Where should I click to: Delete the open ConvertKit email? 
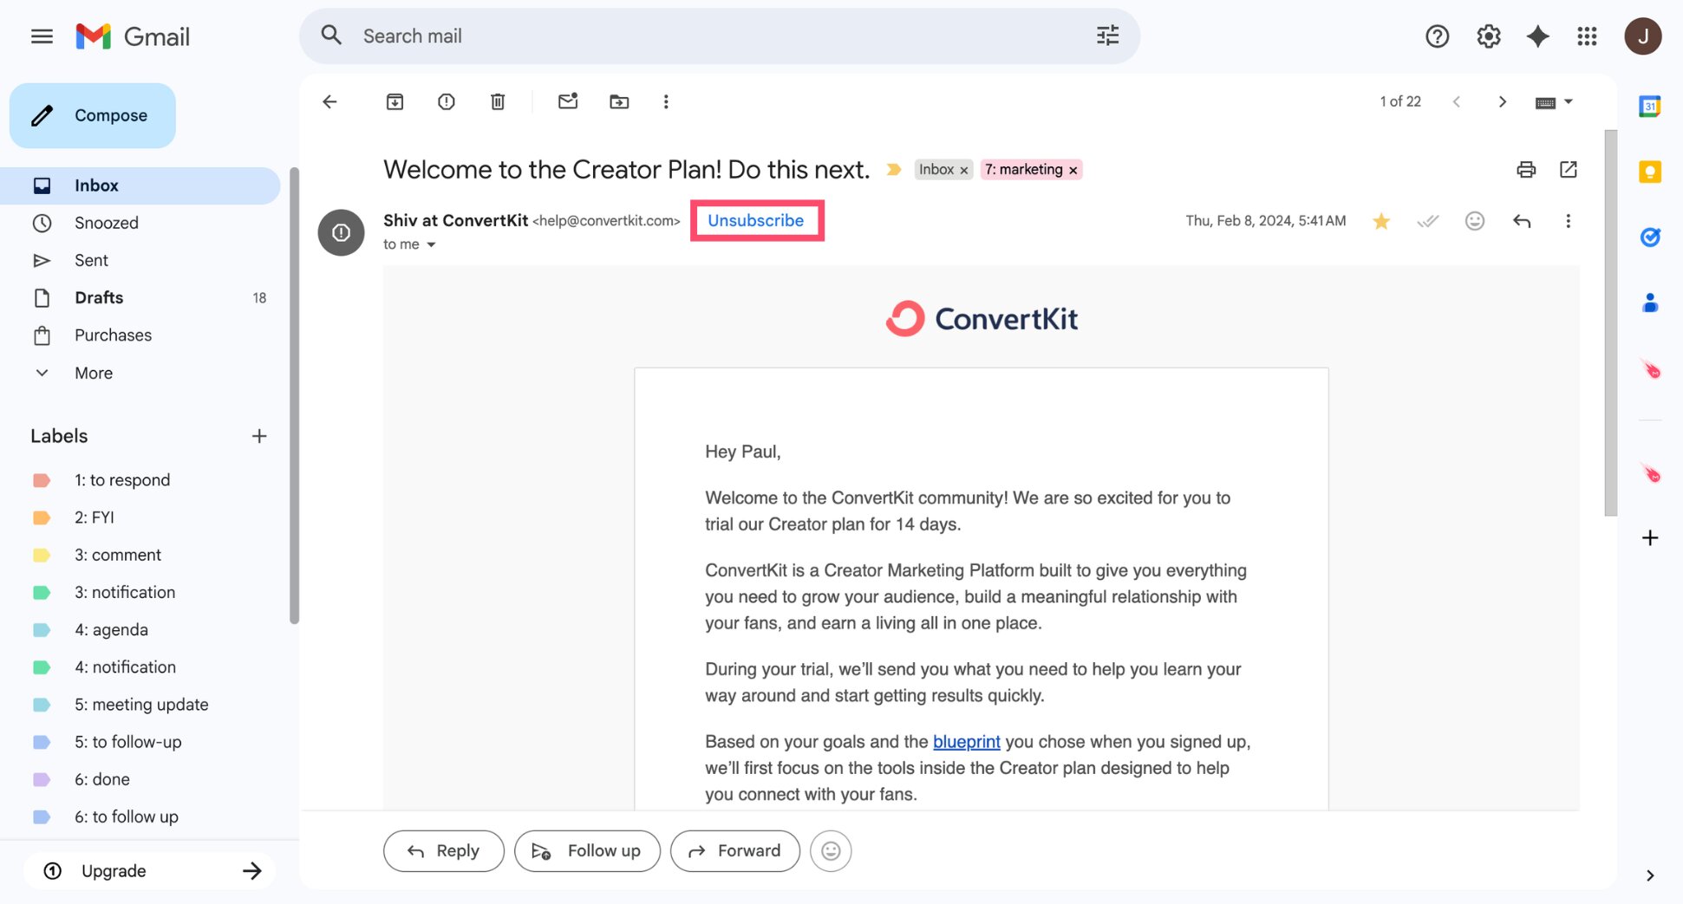pyautogui.click(x=497, y=101)
